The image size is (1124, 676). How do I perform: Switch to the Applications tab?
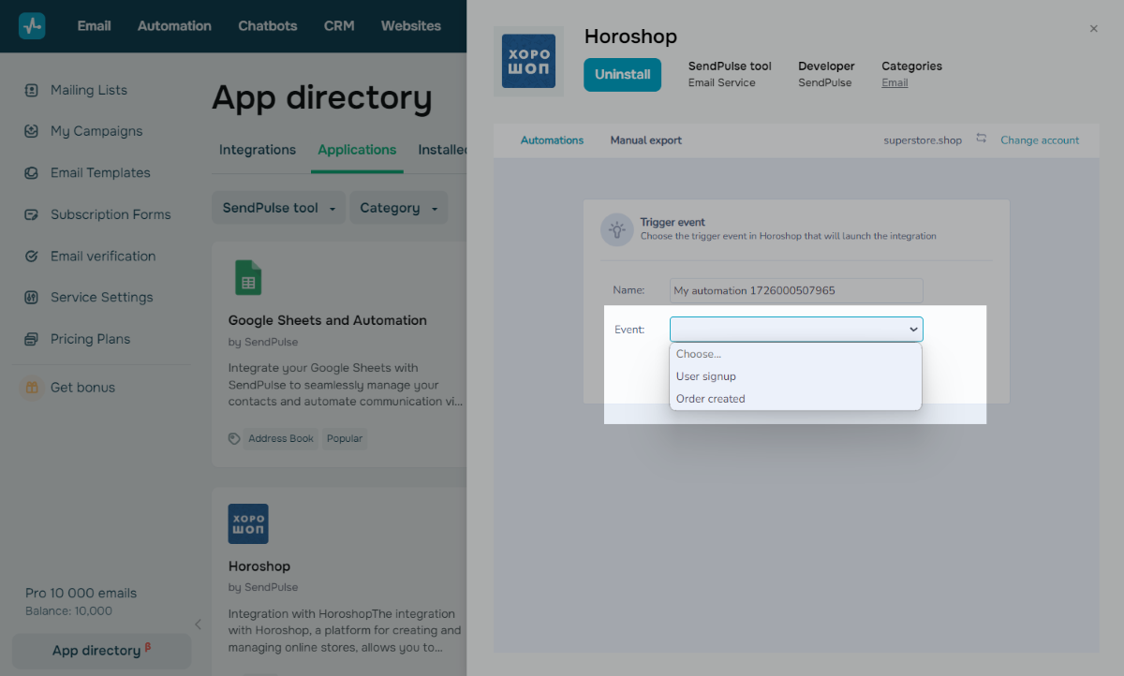click(x=357, y=150)
